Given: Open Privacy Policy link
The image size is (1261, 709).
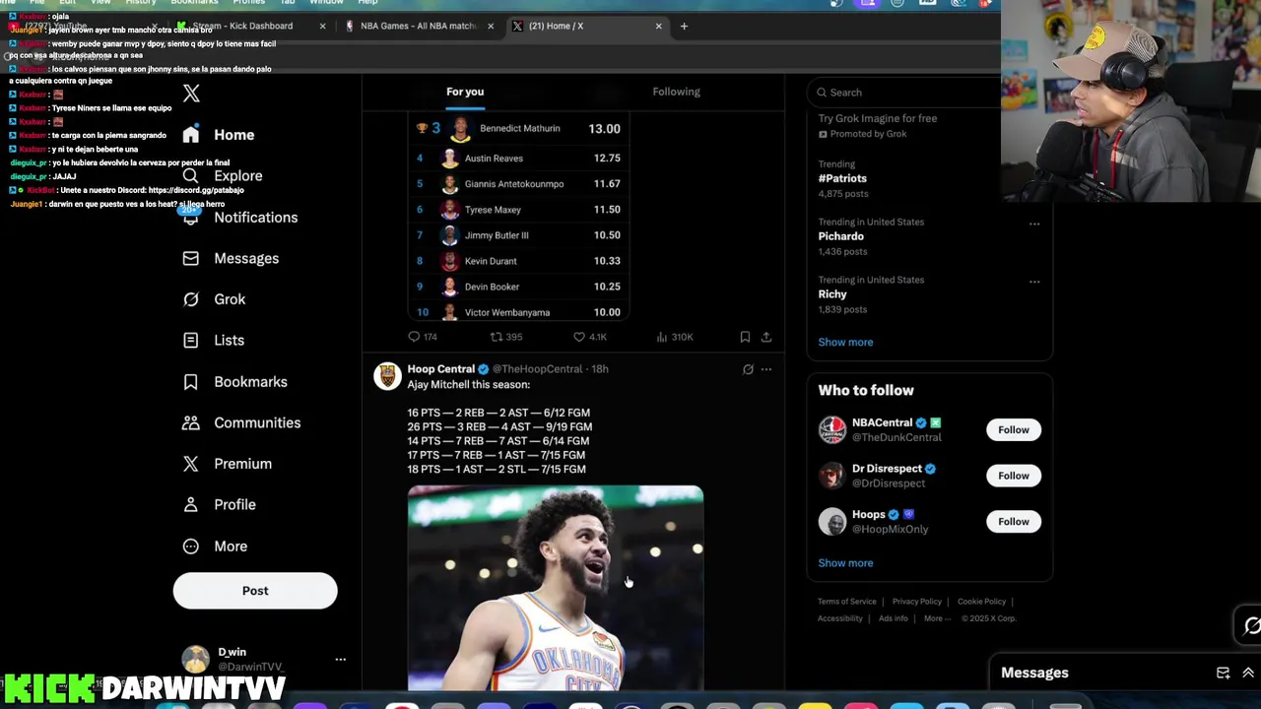Looking at the screenshot, I should [x=917, y=602].
